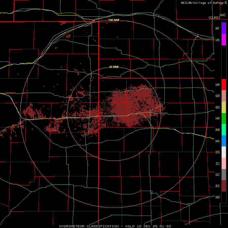
Task: Click the BD yellow legend swatch
Action: click(224, 107)
